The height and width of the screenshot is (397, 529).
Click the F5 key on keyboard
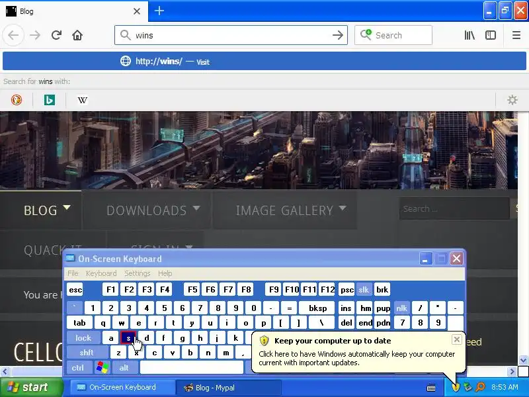[192, 290]
